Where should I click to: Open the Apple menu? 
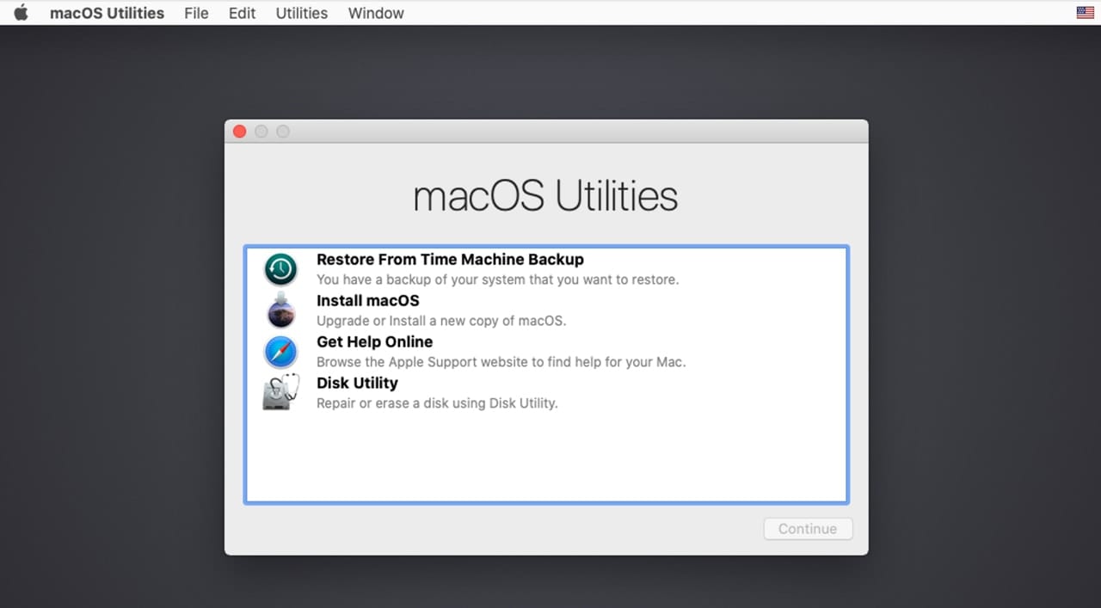pos(21,13)
